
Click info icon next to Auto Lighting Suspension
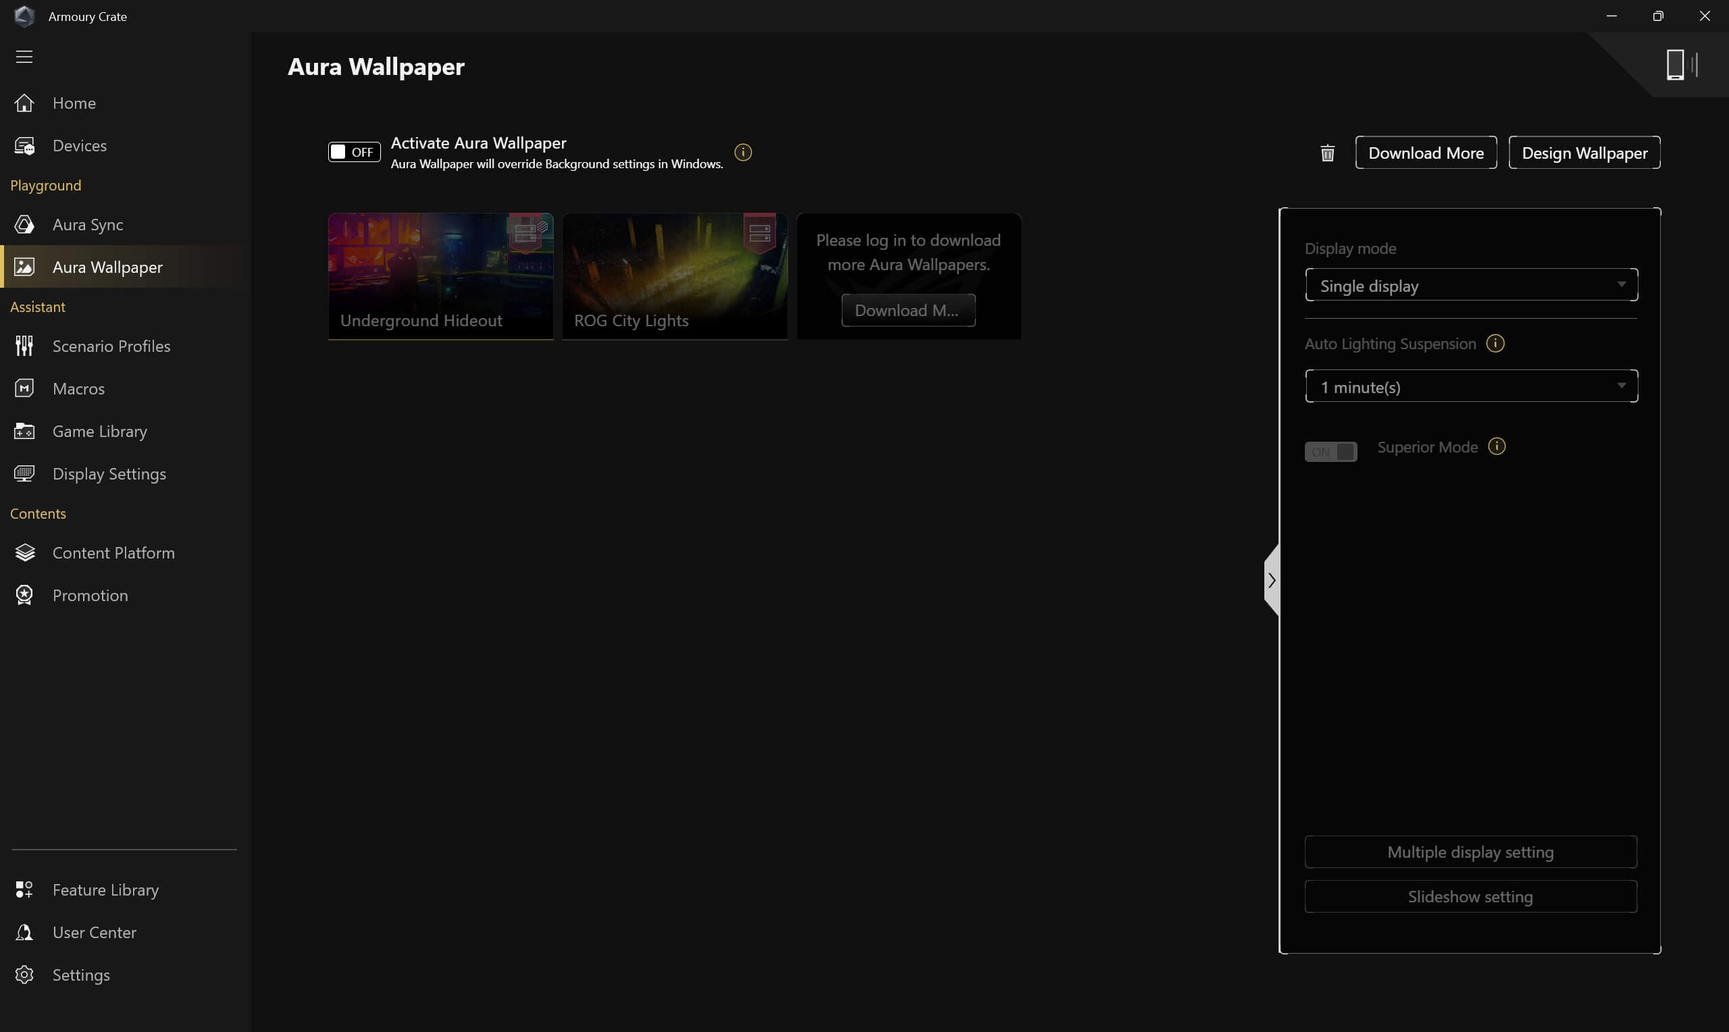click(1495, 344)
